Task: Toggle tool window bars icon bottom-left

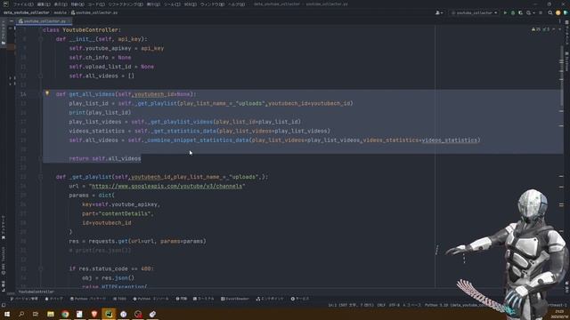Action: coord(4,305)
